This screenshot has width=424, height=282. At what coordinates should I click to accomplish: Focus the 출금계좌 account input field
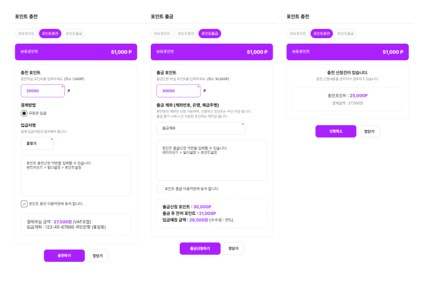pyautogui.click(x=201, y=129)
